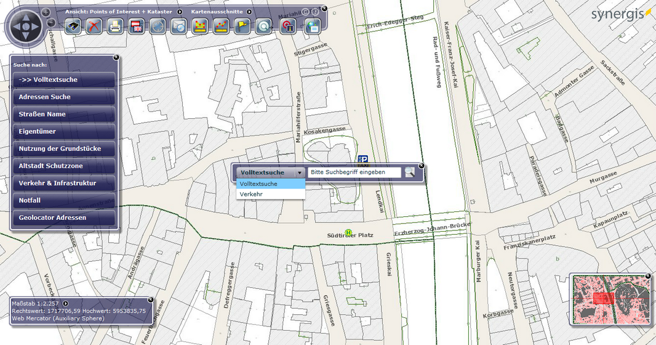
Task: Open the Volltextsuche dropdown arrow
Action: tap(300, 173)
